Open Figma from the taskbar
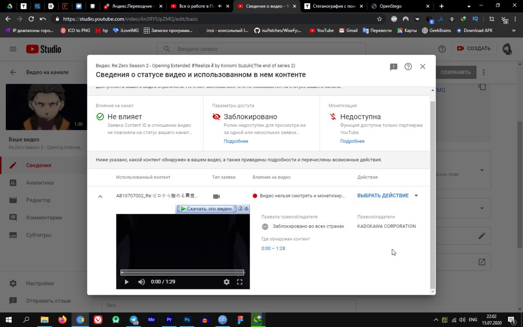Image resolution: width=523 pixels, height=327 pixels. [240, 320]
